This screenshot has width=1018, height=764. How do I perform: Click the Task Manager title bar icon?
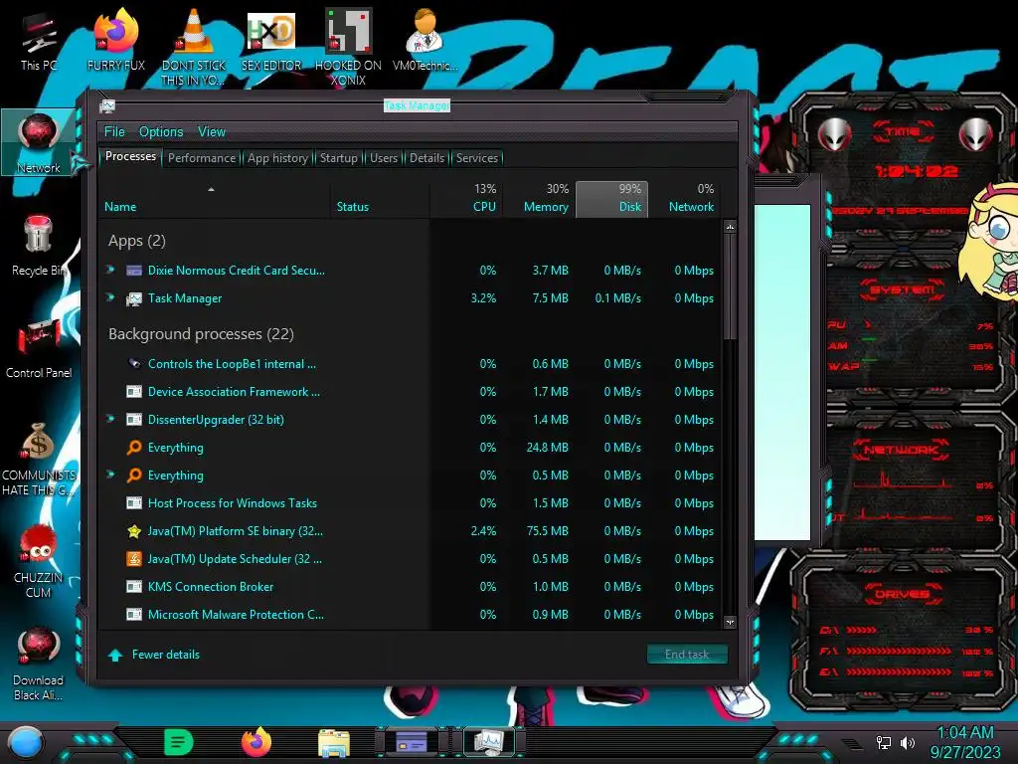107,105
